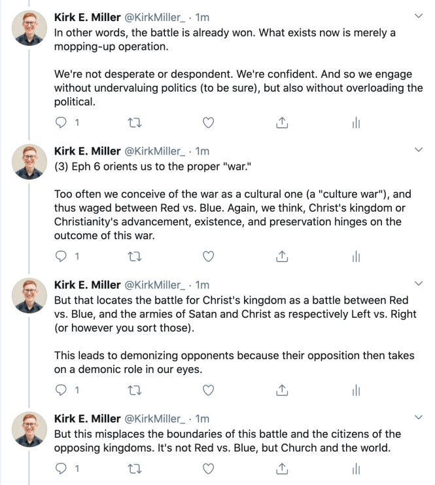Open the more-options chevron on the first tweet

(x=419, y=16)
